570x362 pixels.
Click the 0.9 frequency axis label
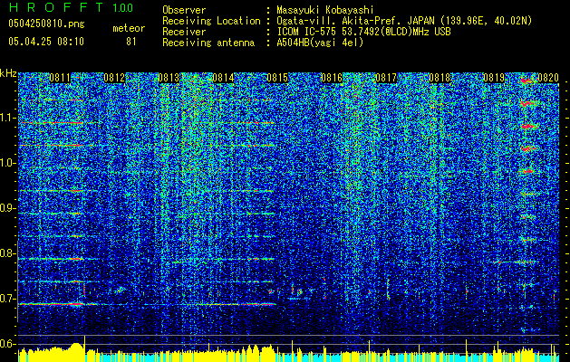[x=8, y=208]
